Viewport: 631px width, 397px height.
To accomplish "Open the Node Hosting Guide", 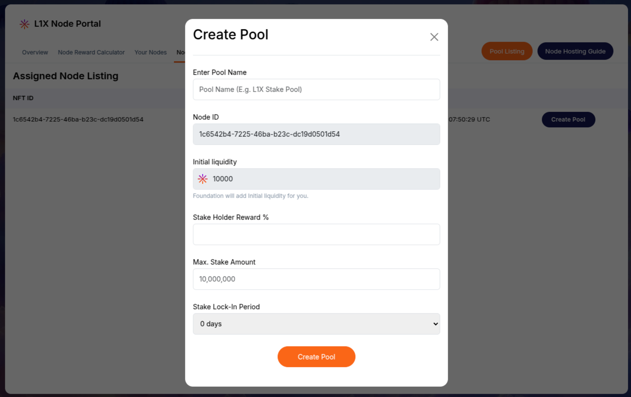I will click(575, 51).
